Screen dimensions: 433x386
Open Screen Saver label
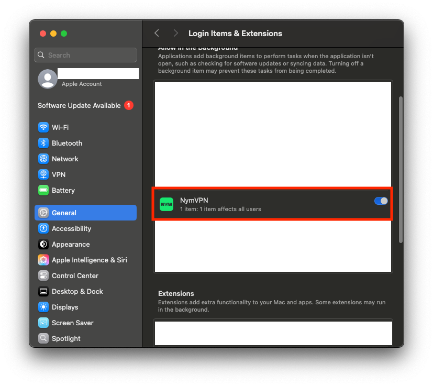click(x=73, y=323)
